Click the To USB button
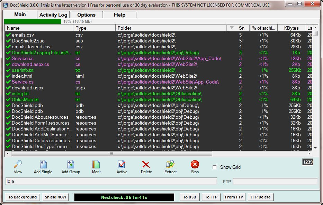This screenshot has width=323, height=205. 189,197
